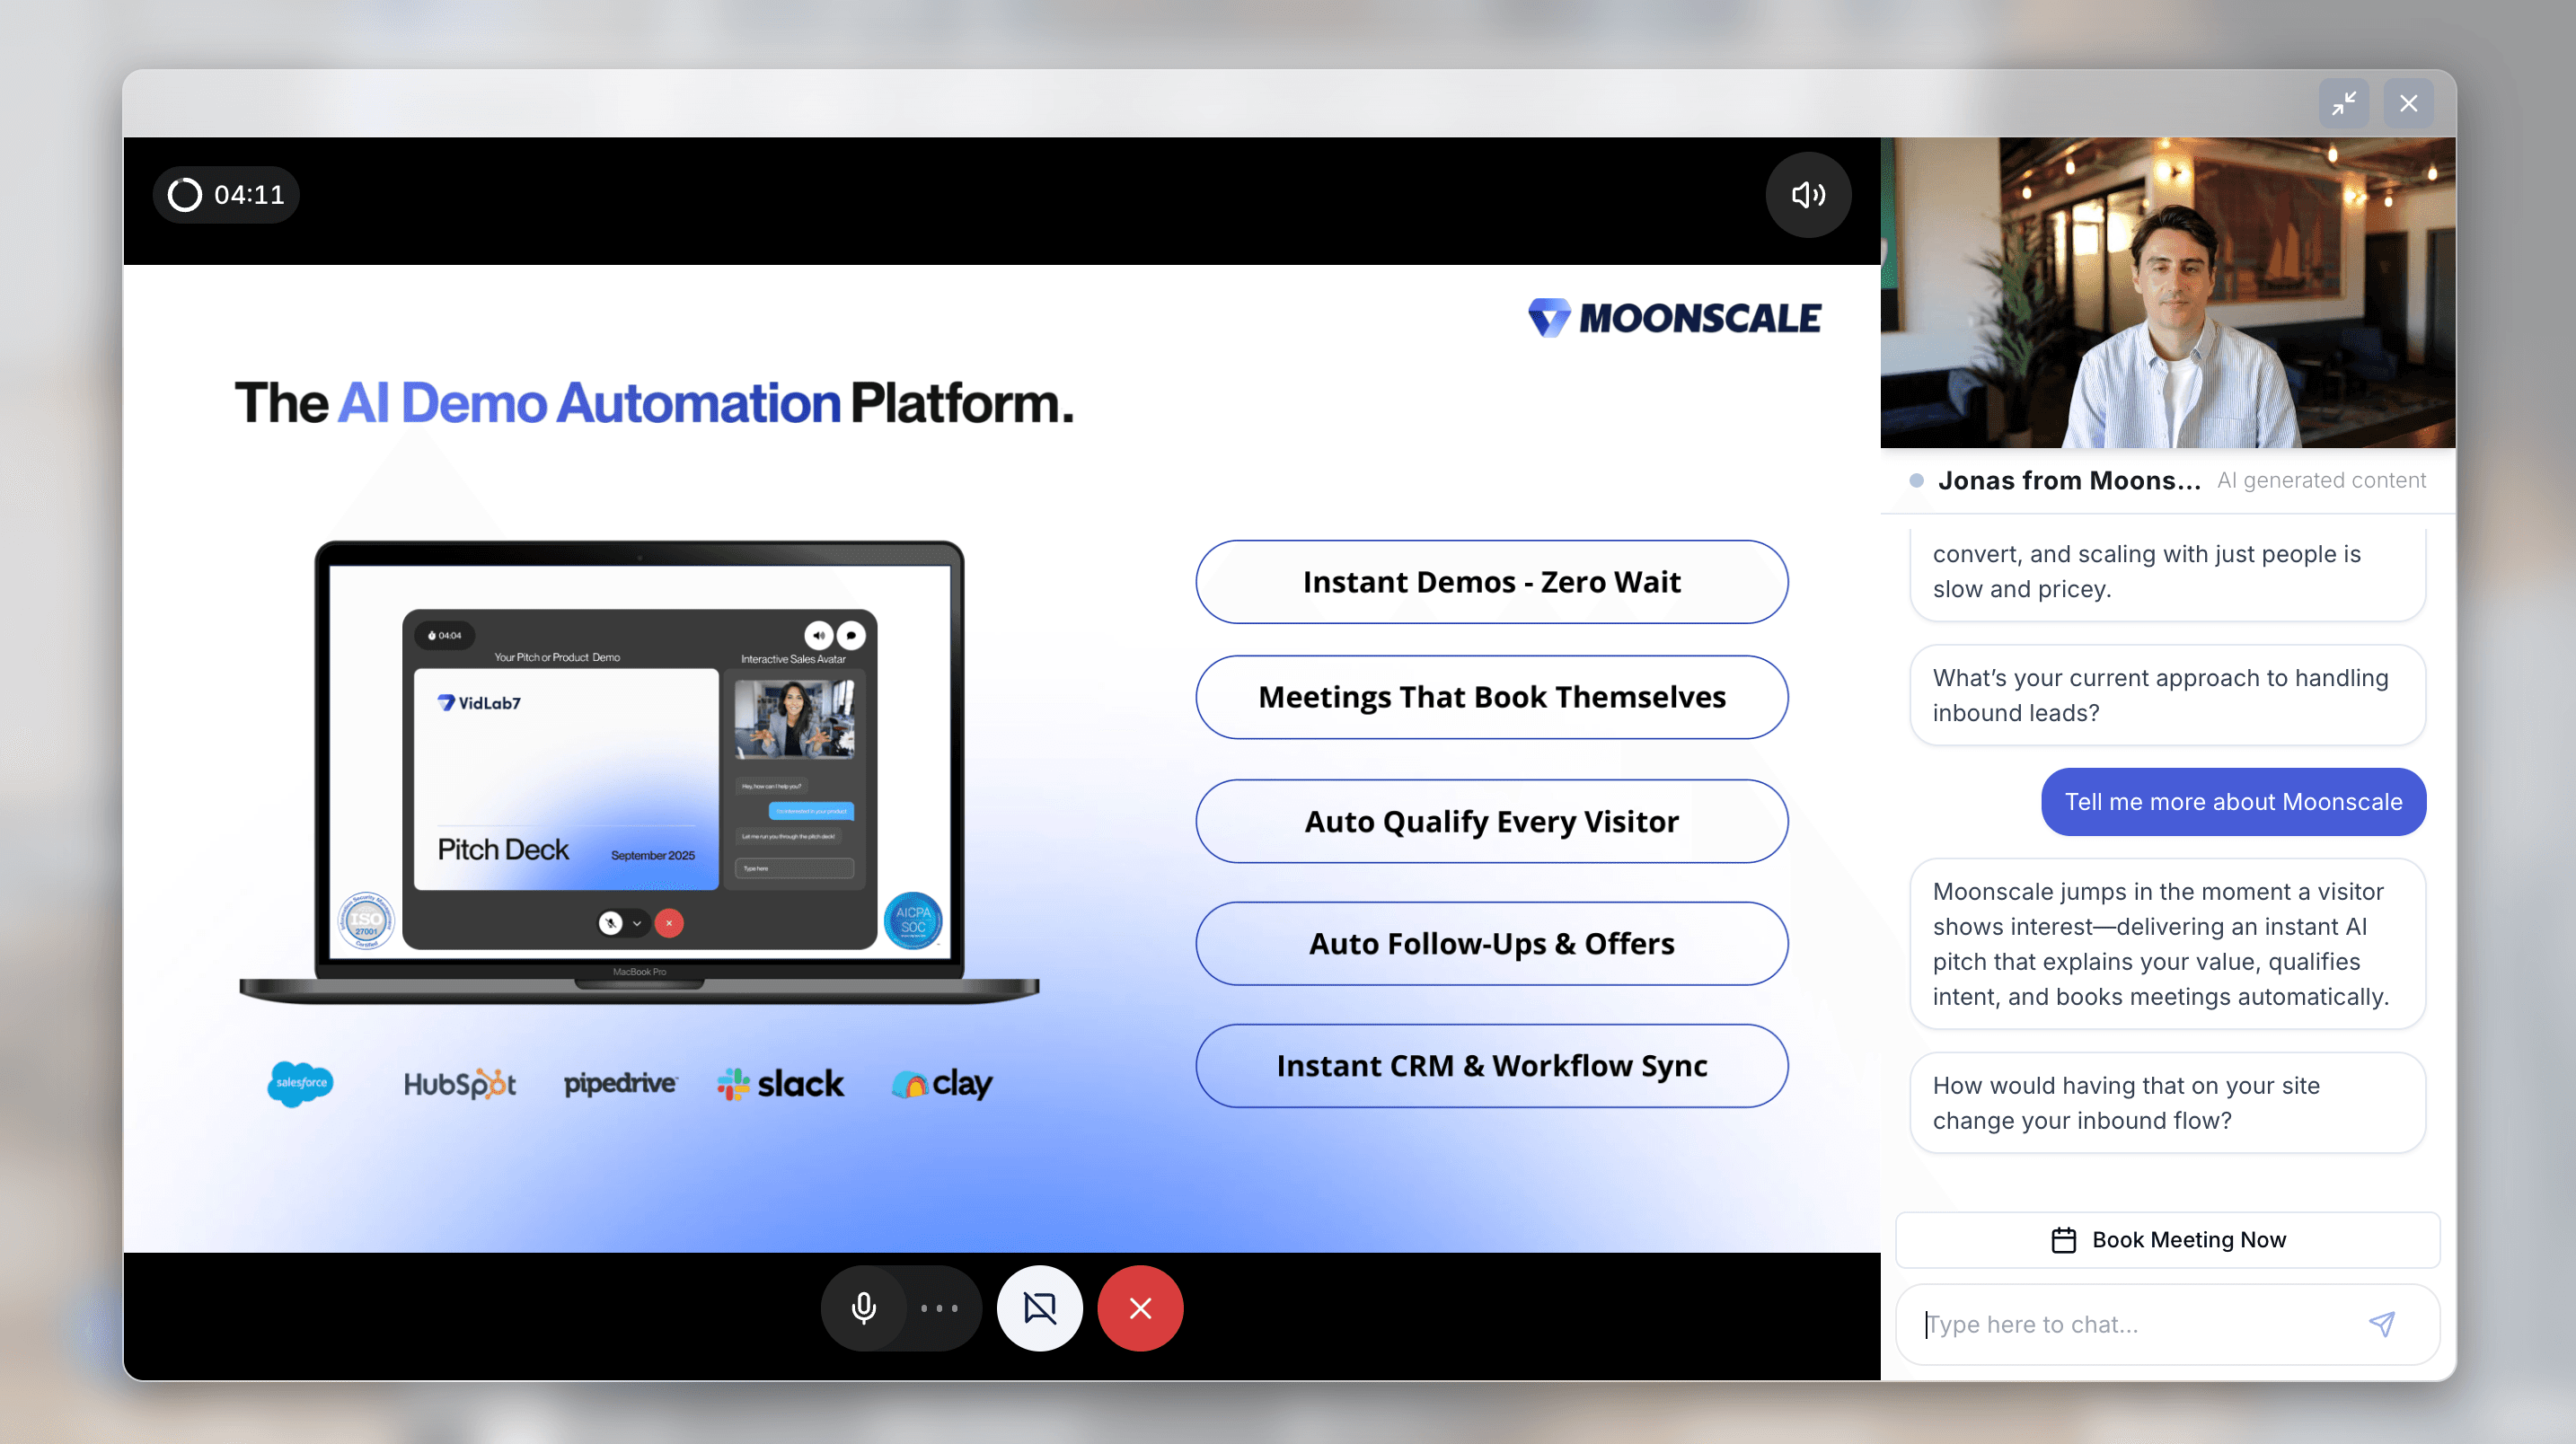Click the message Moonscale jumps in the moment
Viewport: 2576px width, 1444px height.
(2168, 944)
